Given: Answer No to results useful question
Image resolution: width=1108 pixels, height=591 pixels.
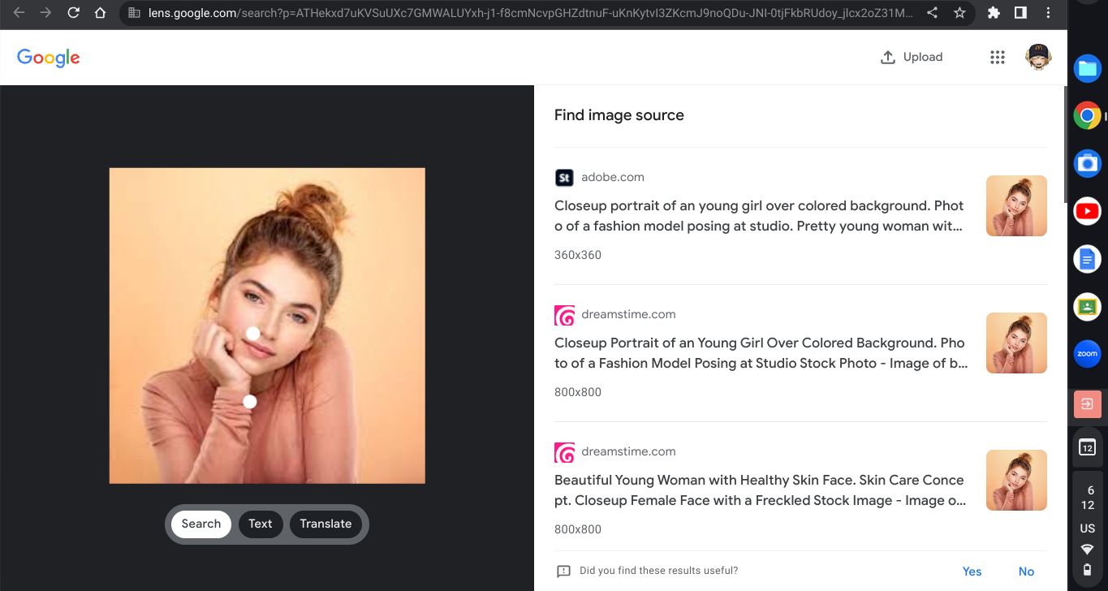Looking at the screenshot, I should click(x=1026, y=572).
